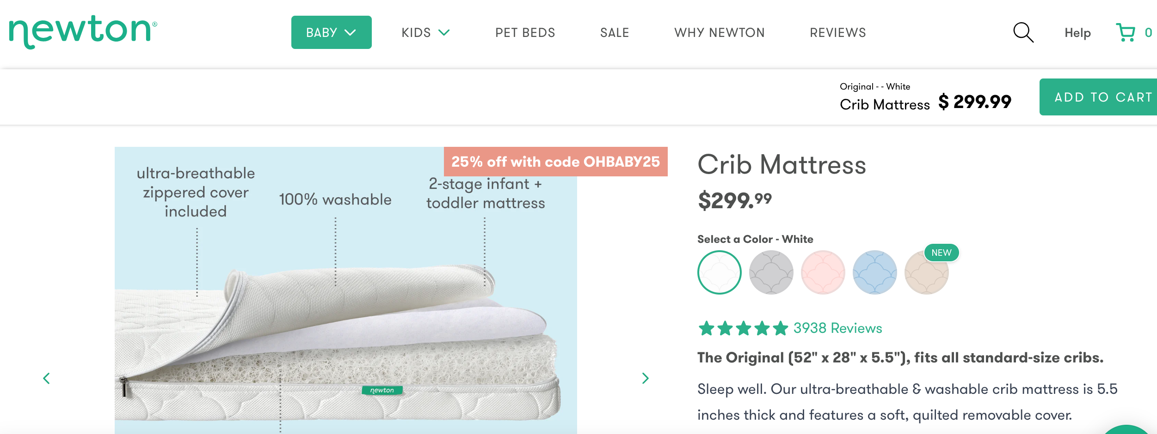Open the search magnifier icon
The width and height of the screenshot is (1157, 434).
tap(1023, 32)
